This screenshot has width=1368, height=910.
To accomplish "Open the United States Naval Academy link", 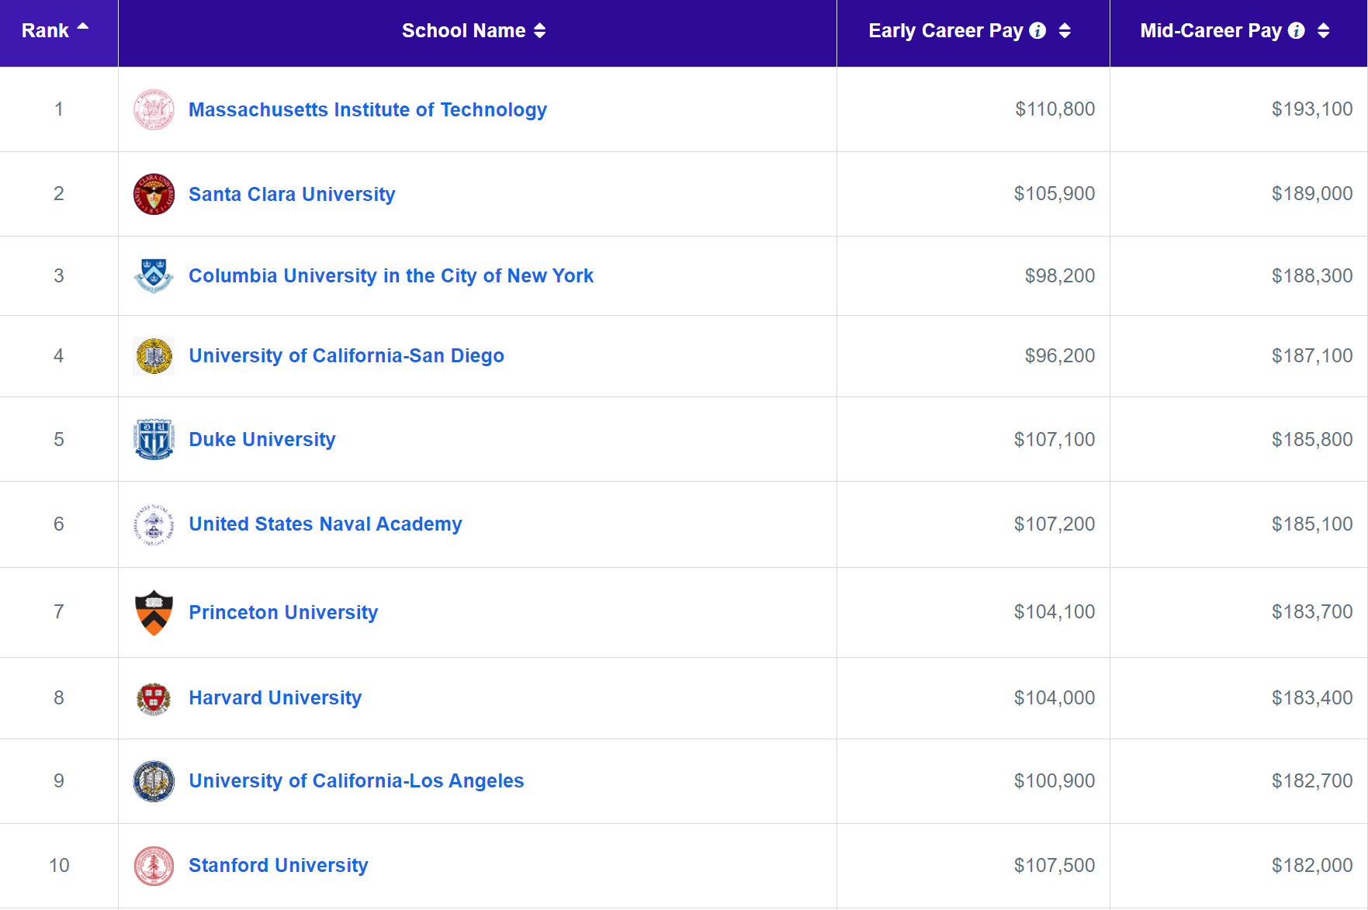I will point(325,524).
